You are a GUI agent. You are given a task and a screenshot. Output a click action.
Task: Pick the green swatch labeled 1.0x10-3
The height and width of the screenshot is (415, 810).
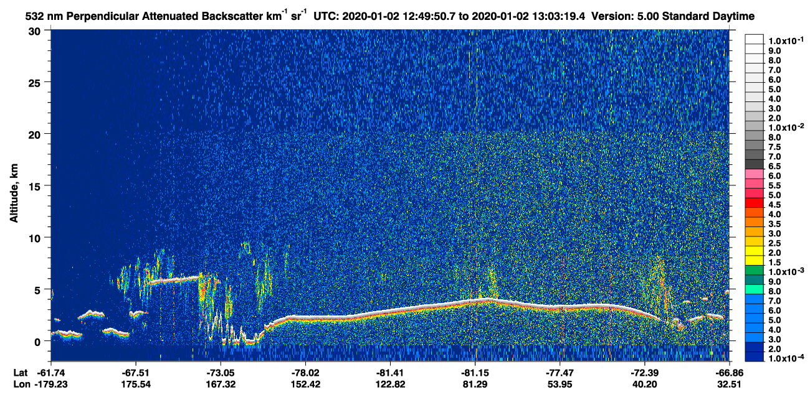point(755,271)
